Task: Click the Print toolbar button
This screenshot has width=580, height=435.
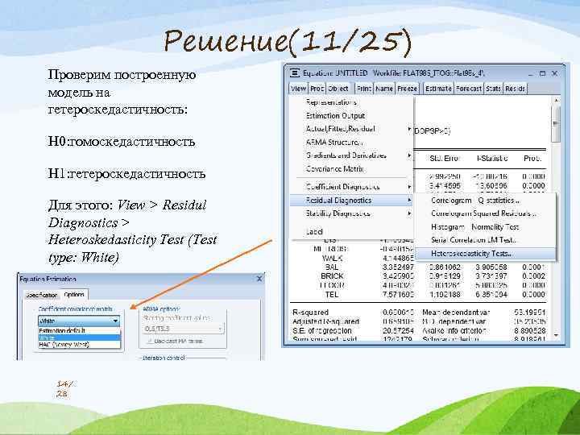Action: pyautogui.click(x=364, y=89)
